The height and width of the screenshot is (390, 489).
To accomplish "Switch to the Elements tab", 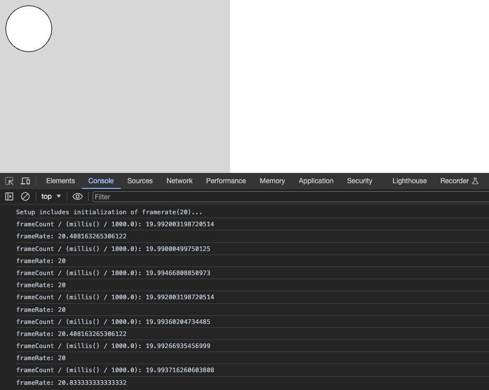I will 60,181.
